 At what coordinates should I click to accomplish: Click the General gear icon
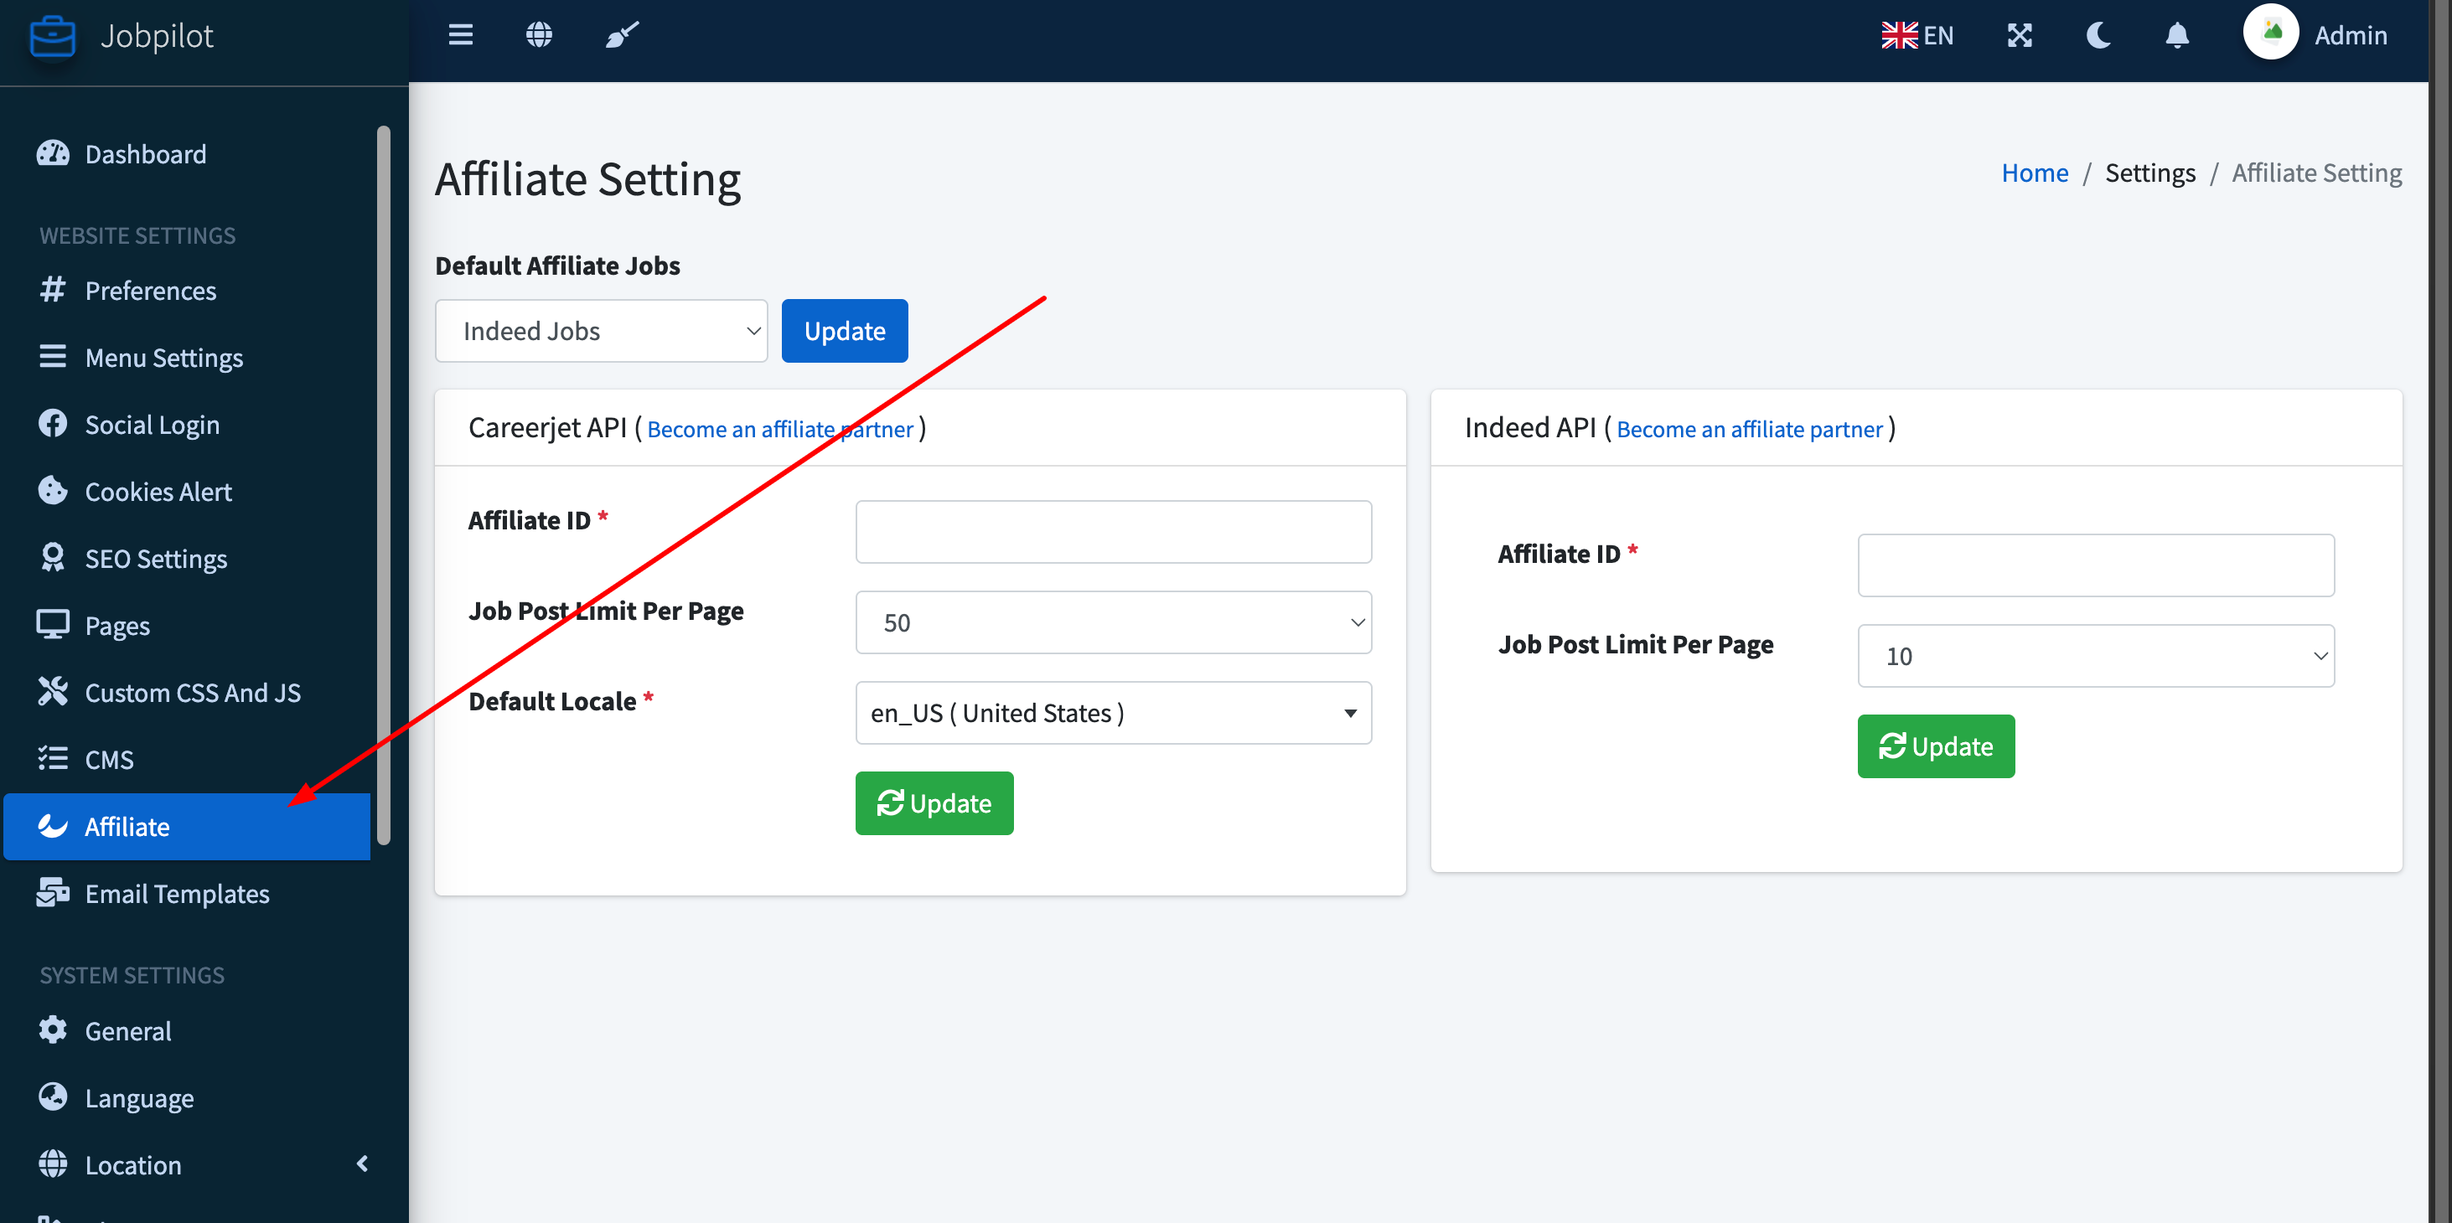pyautogui.click(x=54, y=1029)
